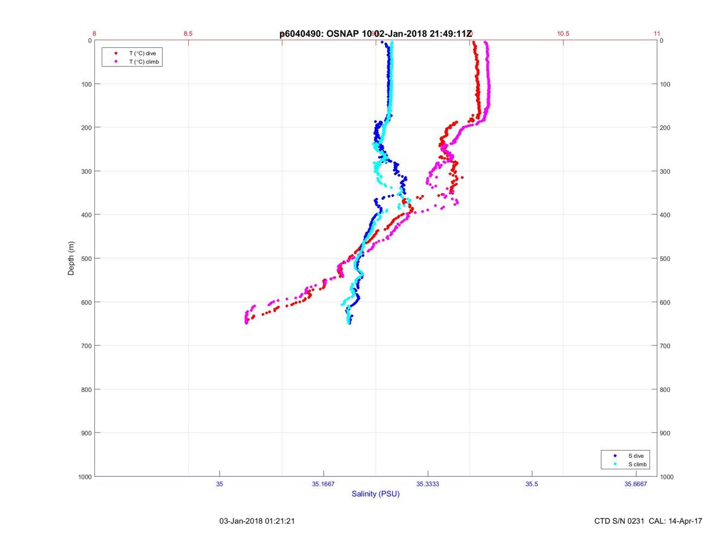Click the cyan dot marker in salinity legend

(x=615, y=464)
